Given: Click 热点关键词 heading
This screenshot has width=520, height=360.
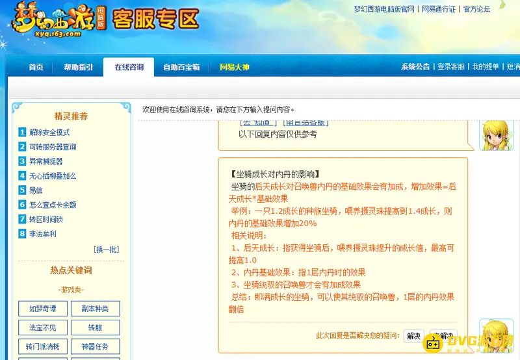Looking at the screenshot, I should (x=71, y=270).
